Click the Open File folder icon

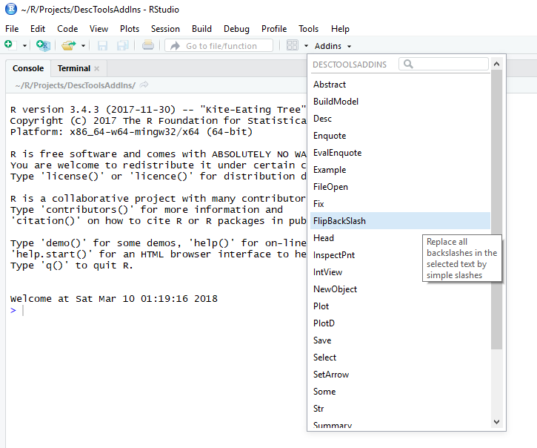(x=68, y=45)
